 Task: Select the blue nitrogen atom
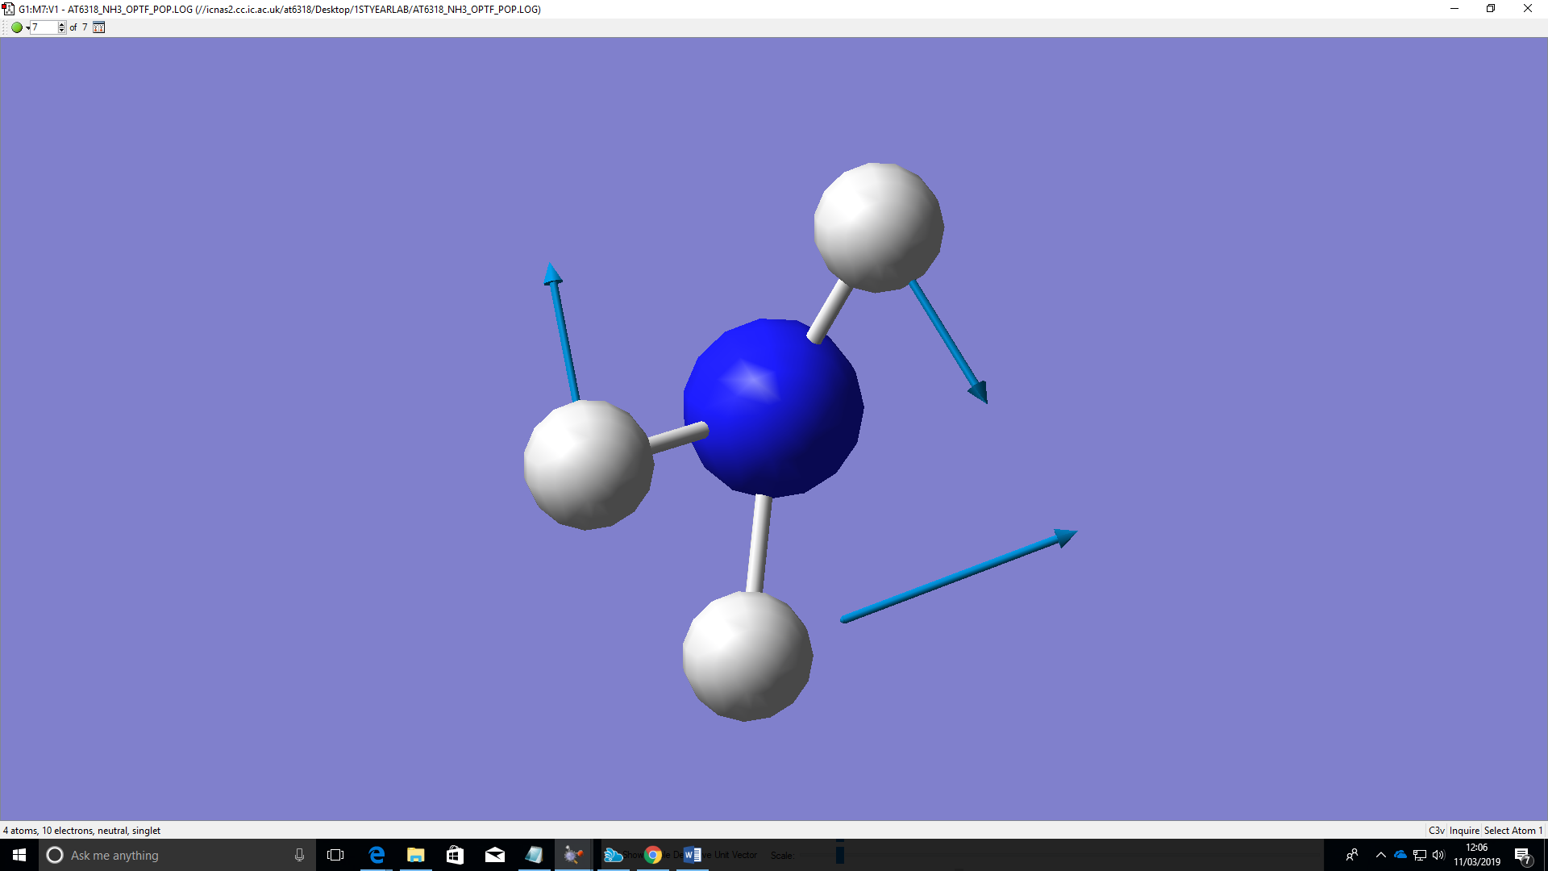click(772, 407)
